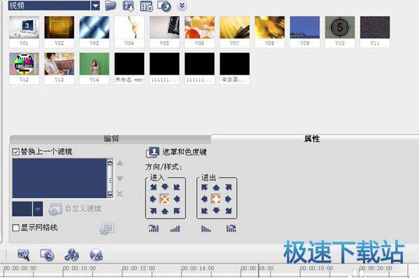The width and height of the screenshot is (419, 278).
Task: Toggle 5.1 surround sound icon
Action: [97, 255]
